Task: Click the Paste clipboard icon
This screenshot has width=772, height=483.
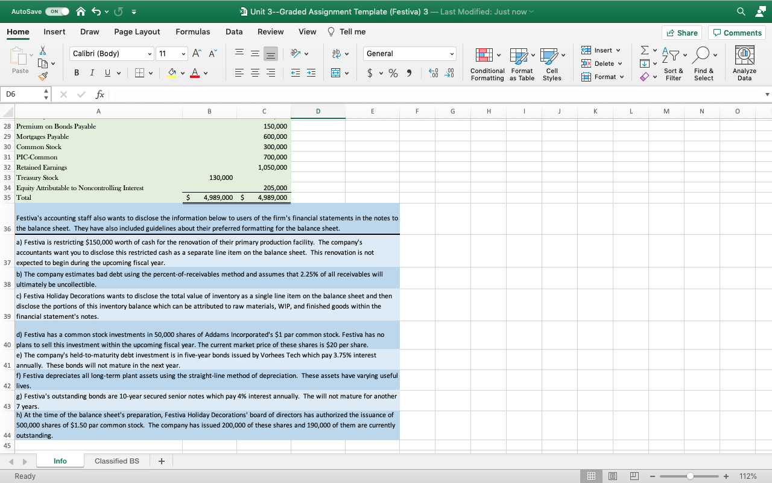Action: click(x=20, y=57)
